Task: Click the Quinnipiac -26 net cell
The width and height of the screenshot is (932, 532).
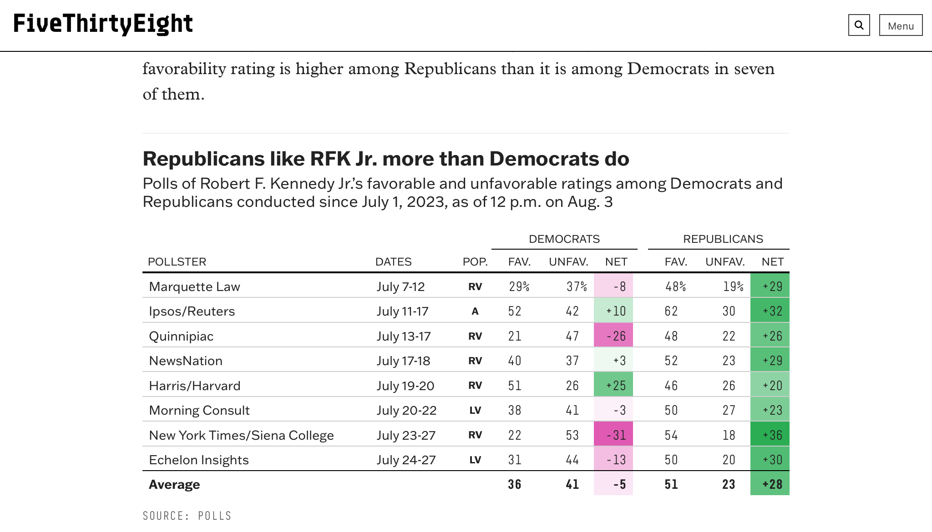Action: click(x=613, y=336)
